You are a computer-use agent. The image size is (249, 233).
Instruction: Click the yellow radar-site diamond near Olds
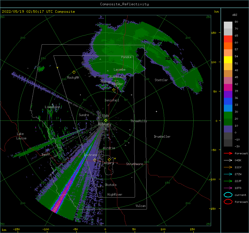coord(106,121)
